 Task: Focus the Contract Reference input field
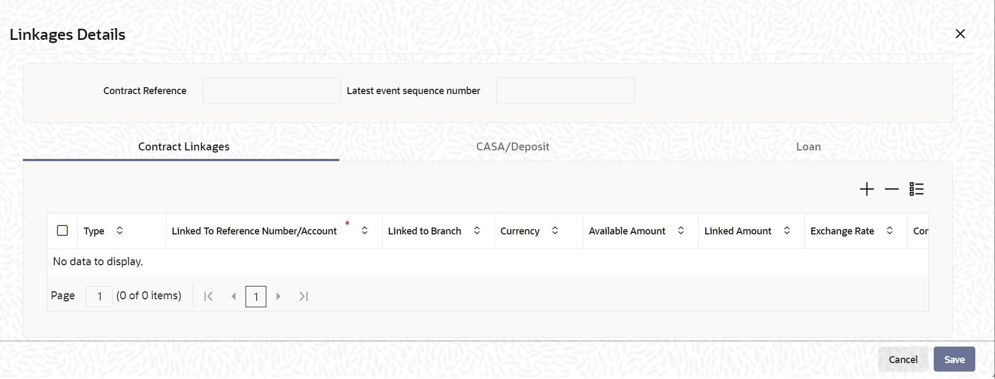coord(272,91)
